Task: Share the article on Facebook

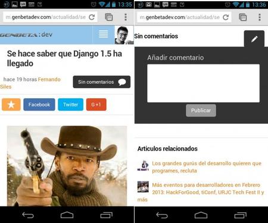Action: (39, 105)
